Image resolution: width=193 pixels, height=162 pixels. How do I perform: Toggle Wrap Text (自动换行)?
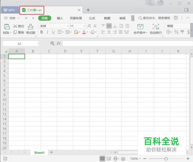[x=156, y=29]
